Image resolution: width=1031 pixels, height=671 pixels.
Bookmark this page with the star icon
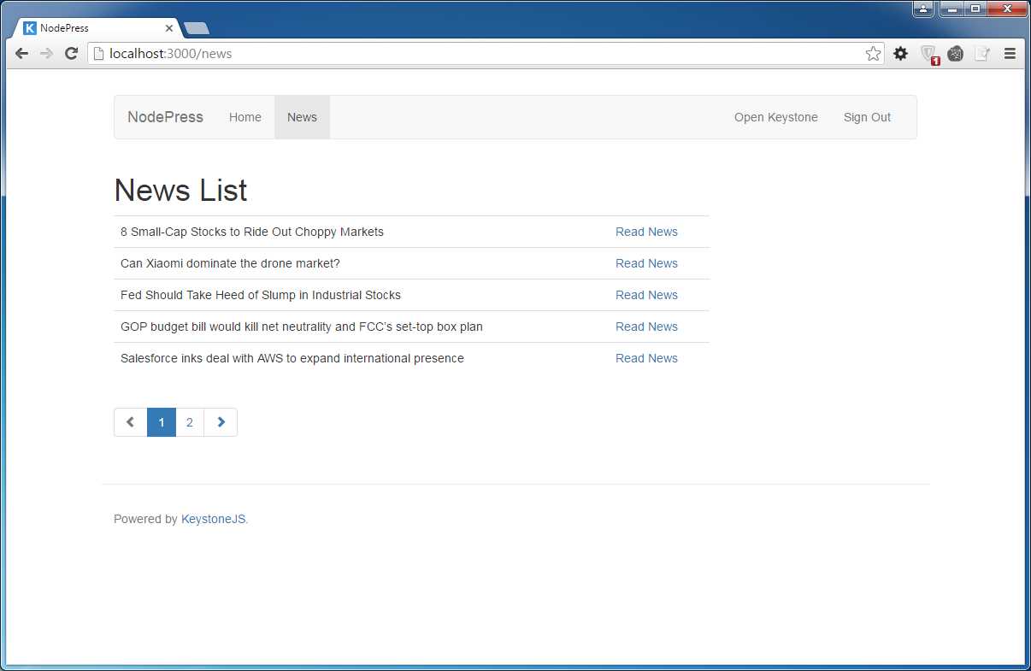click(873, 53)
